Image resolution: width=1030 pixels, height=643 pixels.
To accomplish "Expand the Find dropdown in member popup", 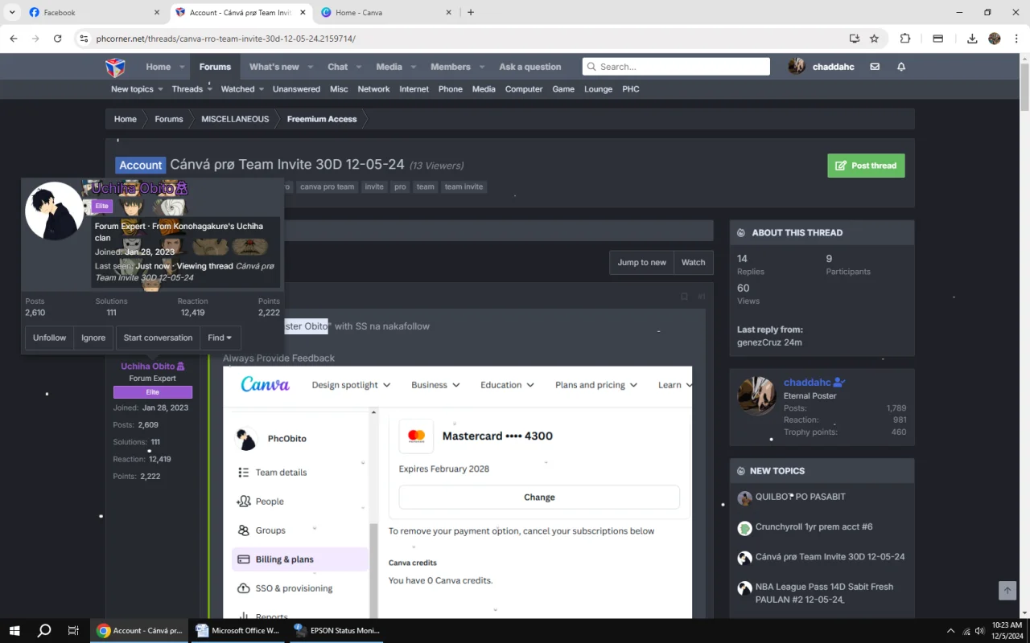I will pos(220,338).
